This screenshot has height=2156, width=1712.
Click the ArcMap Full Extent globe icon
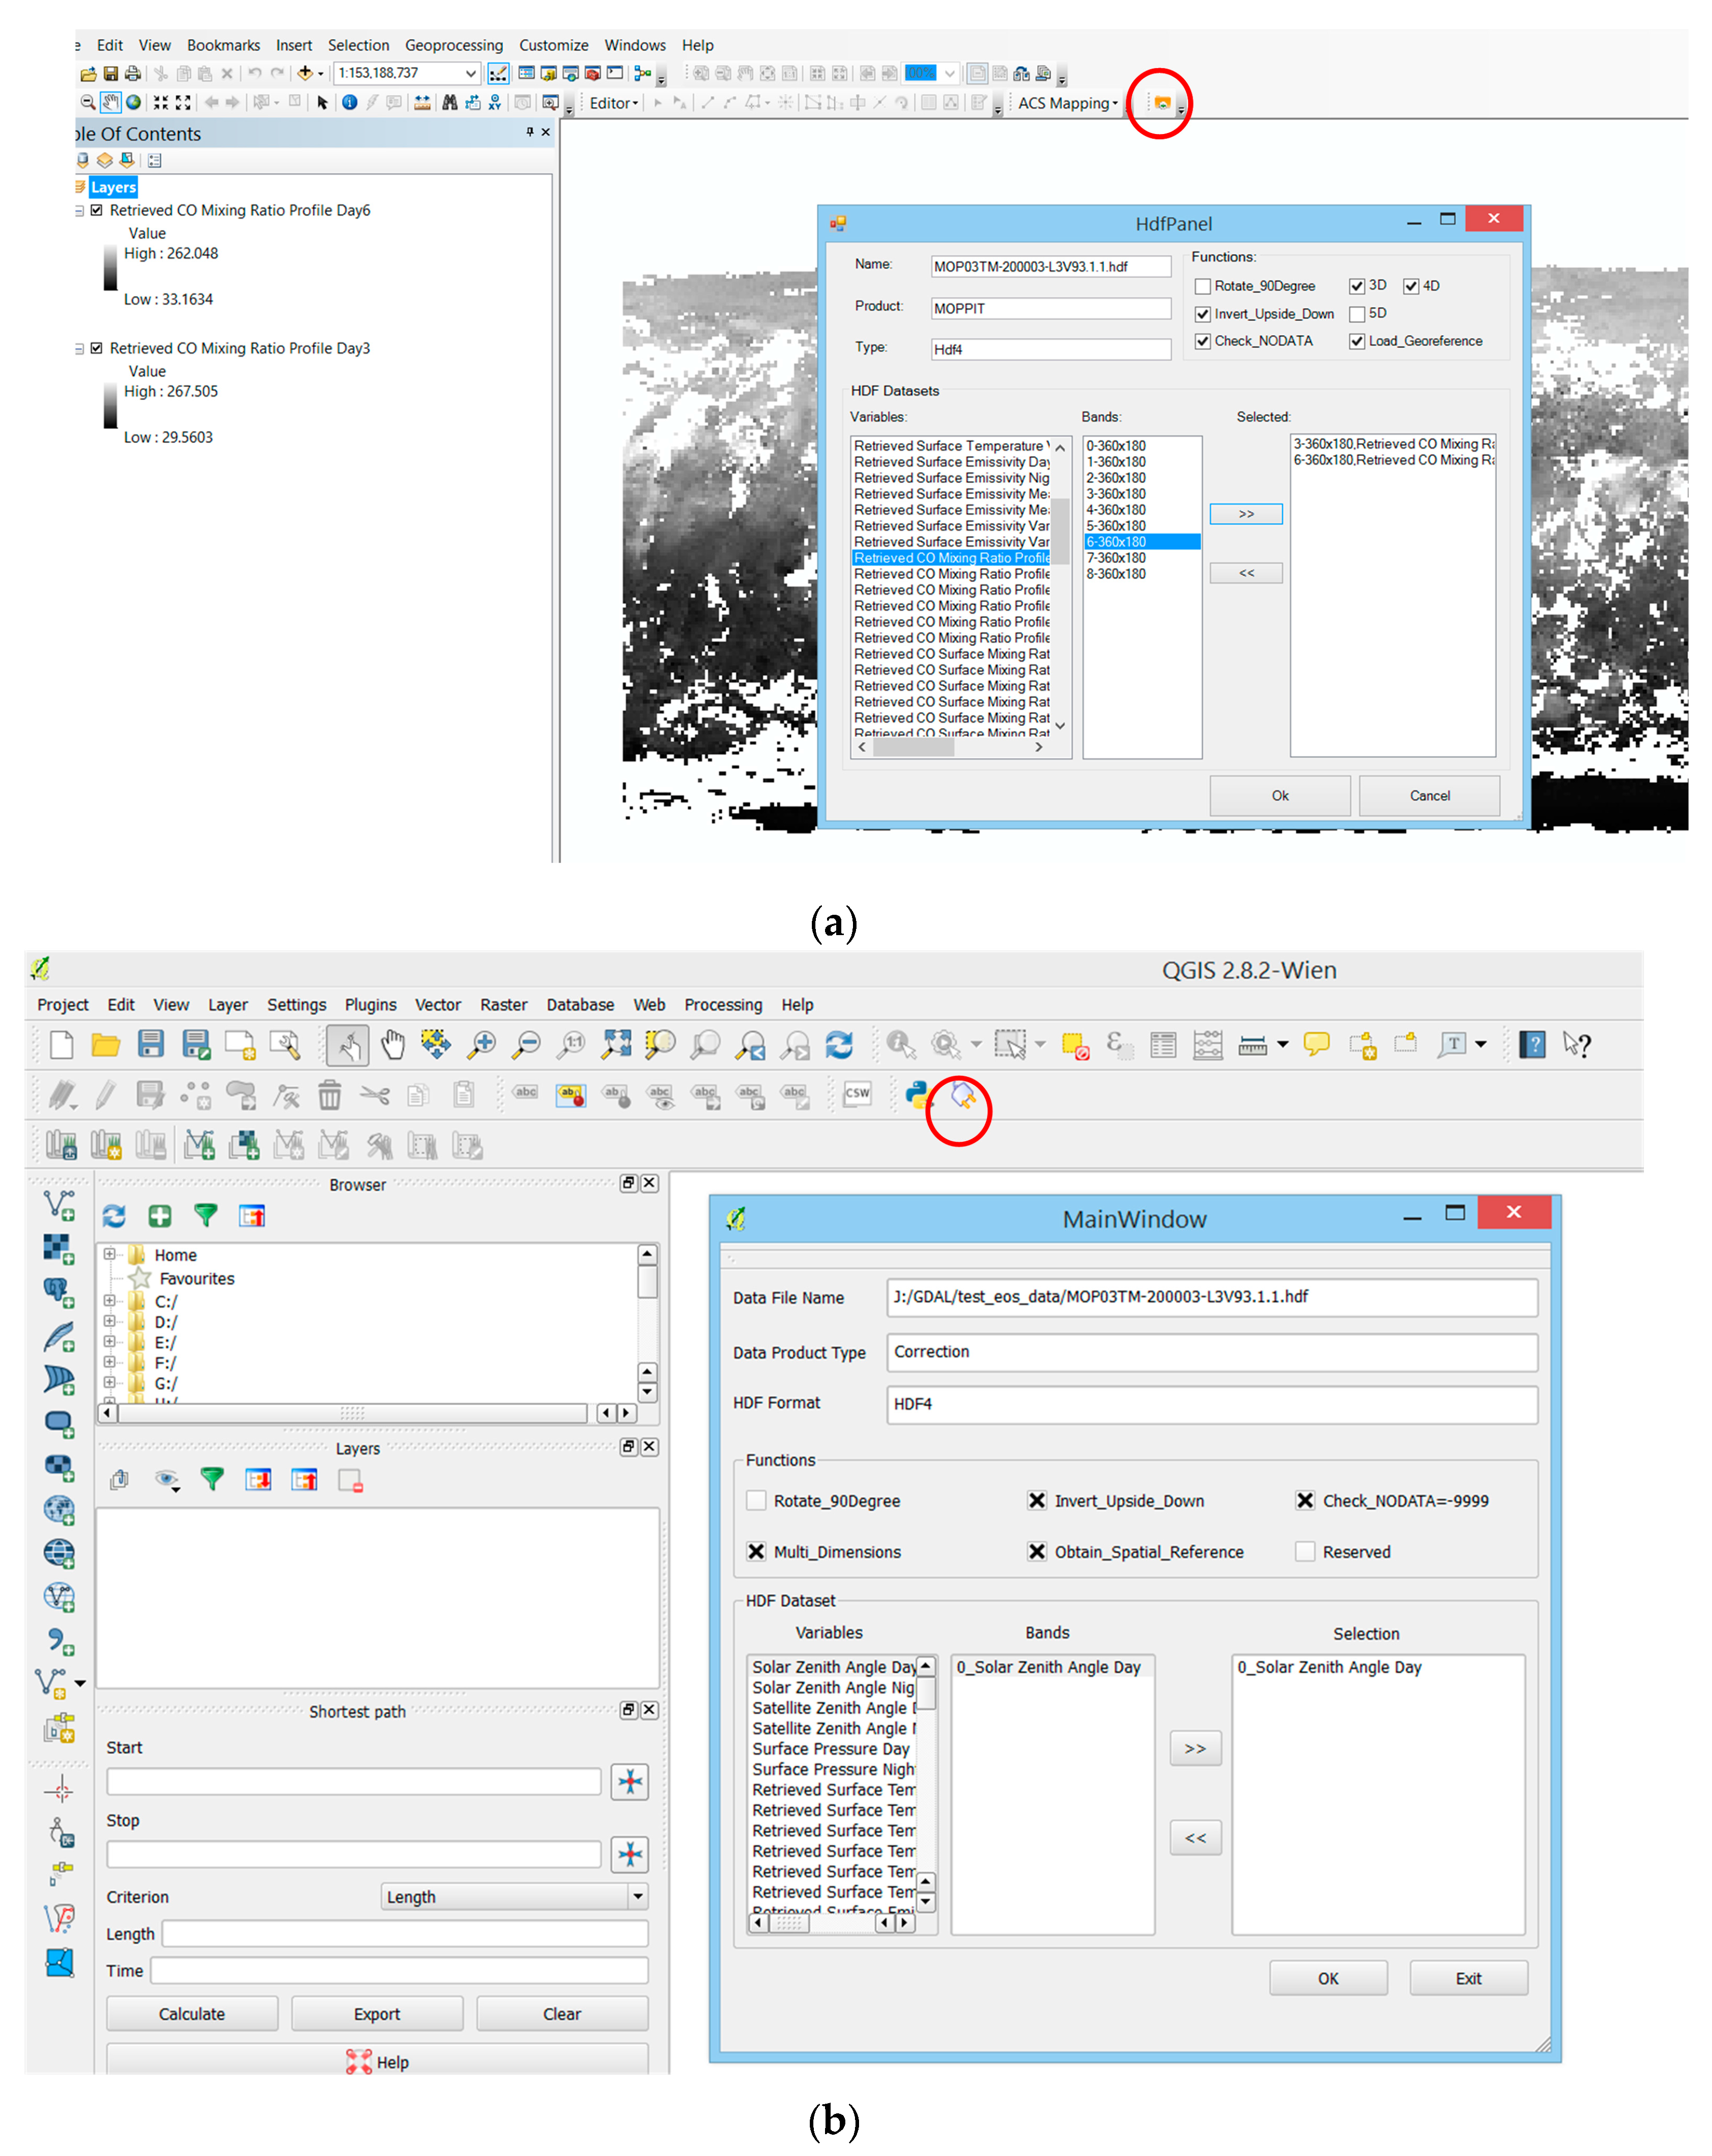click(133, 102)
